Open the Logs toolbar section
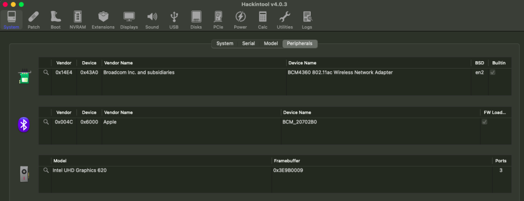Image resolution: width=524 pixels, height=201 pixels. [x=307, y=20]
